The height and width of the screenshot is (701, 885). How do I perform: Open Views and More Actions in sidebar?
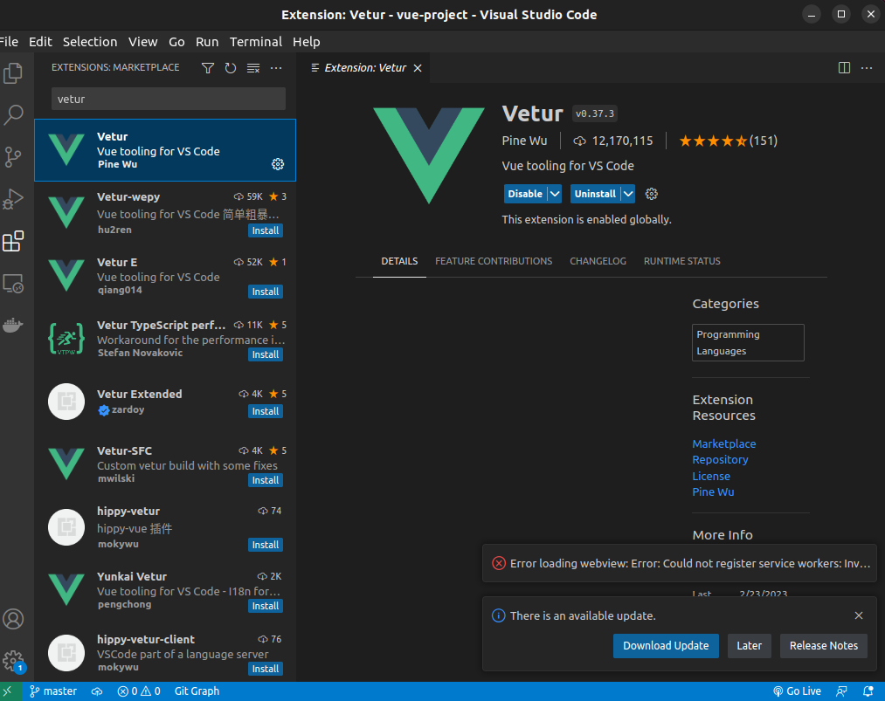[x=276, y=68]
